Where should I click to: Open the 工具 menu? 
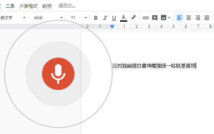click(x=10, y=6)
